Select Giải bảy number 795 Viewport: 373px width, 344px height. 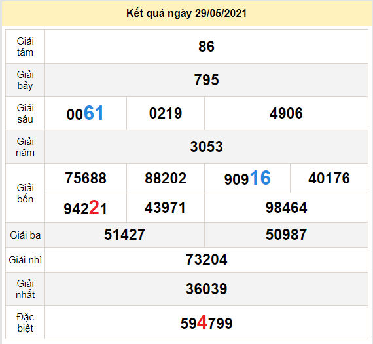tap(206, 80)
